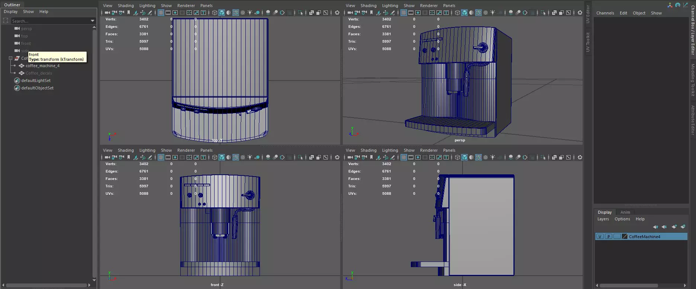The width and height of the screenshot is (696, 289).
Task: Enable Wireframe shading in persp viewport toolbar
Action: tap(457, 13)
